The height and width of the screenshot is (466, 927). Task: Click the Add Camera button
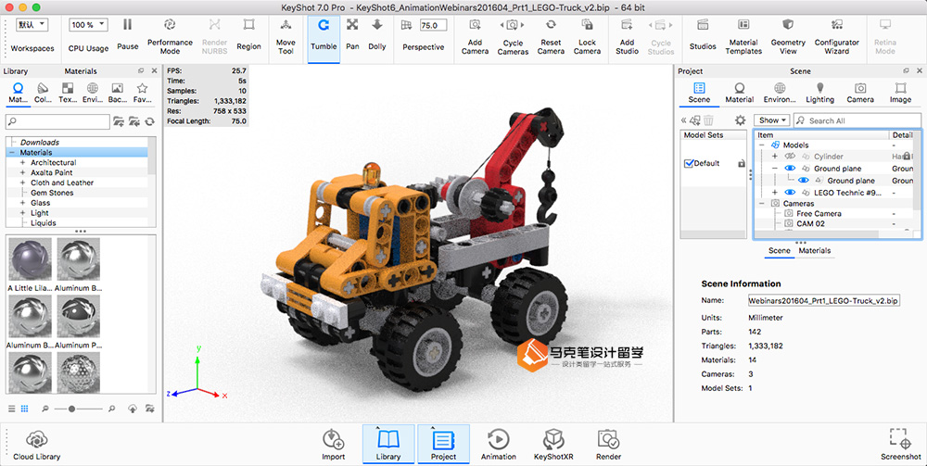tap(475, 35)
